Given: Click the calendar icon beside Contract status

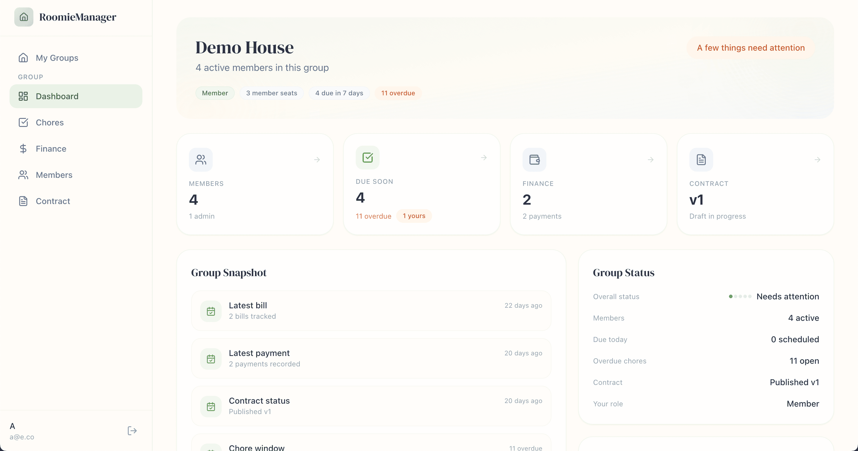Looking at the screenshot, I should click(211, 407).
